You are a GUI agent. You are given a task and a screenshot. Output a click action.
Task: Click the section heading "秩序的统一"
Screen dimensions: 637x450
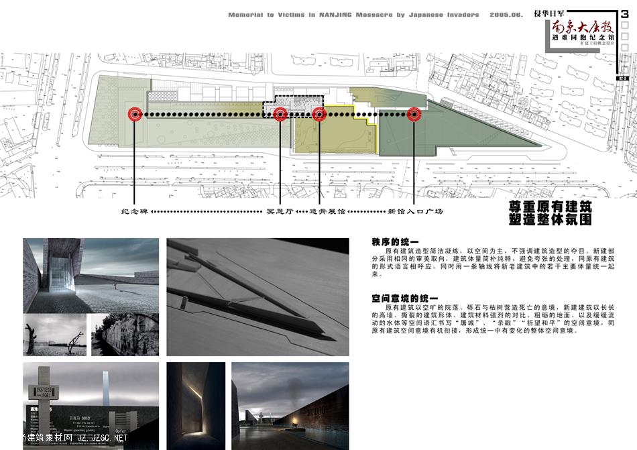point(395,242)
